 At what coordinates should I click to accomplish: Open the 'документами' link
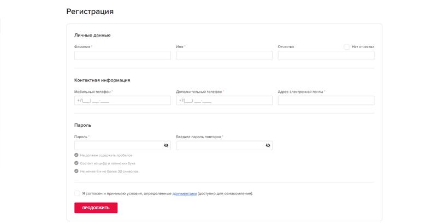tap(184, 193)
